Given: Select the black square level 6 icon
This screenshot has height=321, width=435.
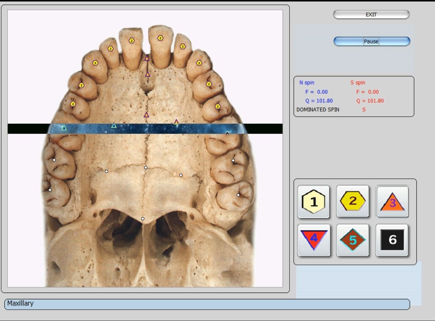Looking at the screenshot, I should point(392,240).
